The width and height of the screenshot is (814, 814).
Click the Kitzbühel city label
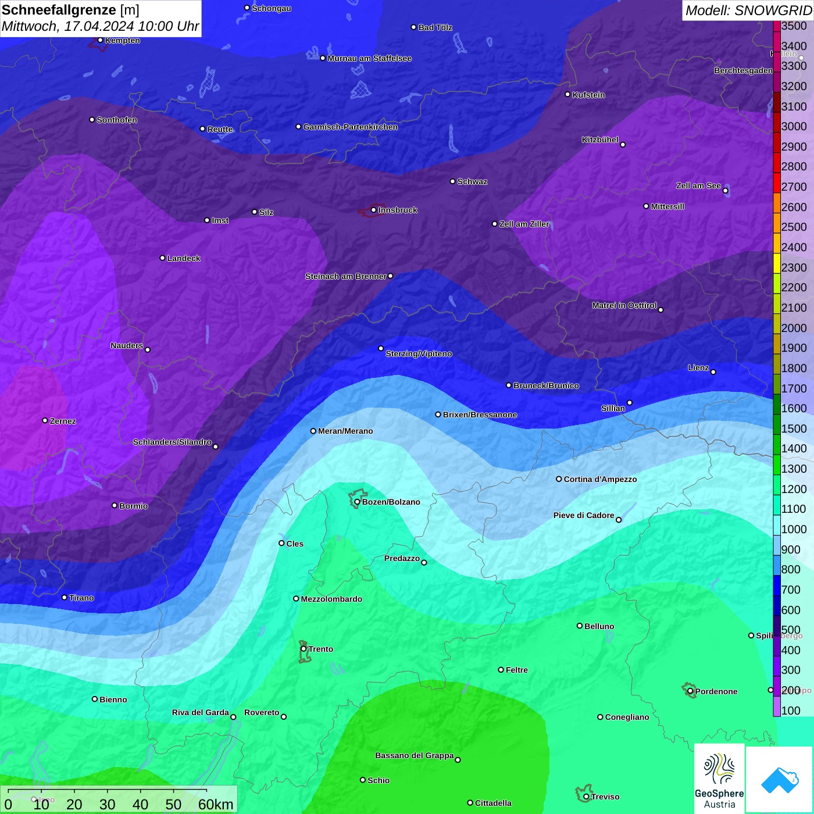[600, 140]
